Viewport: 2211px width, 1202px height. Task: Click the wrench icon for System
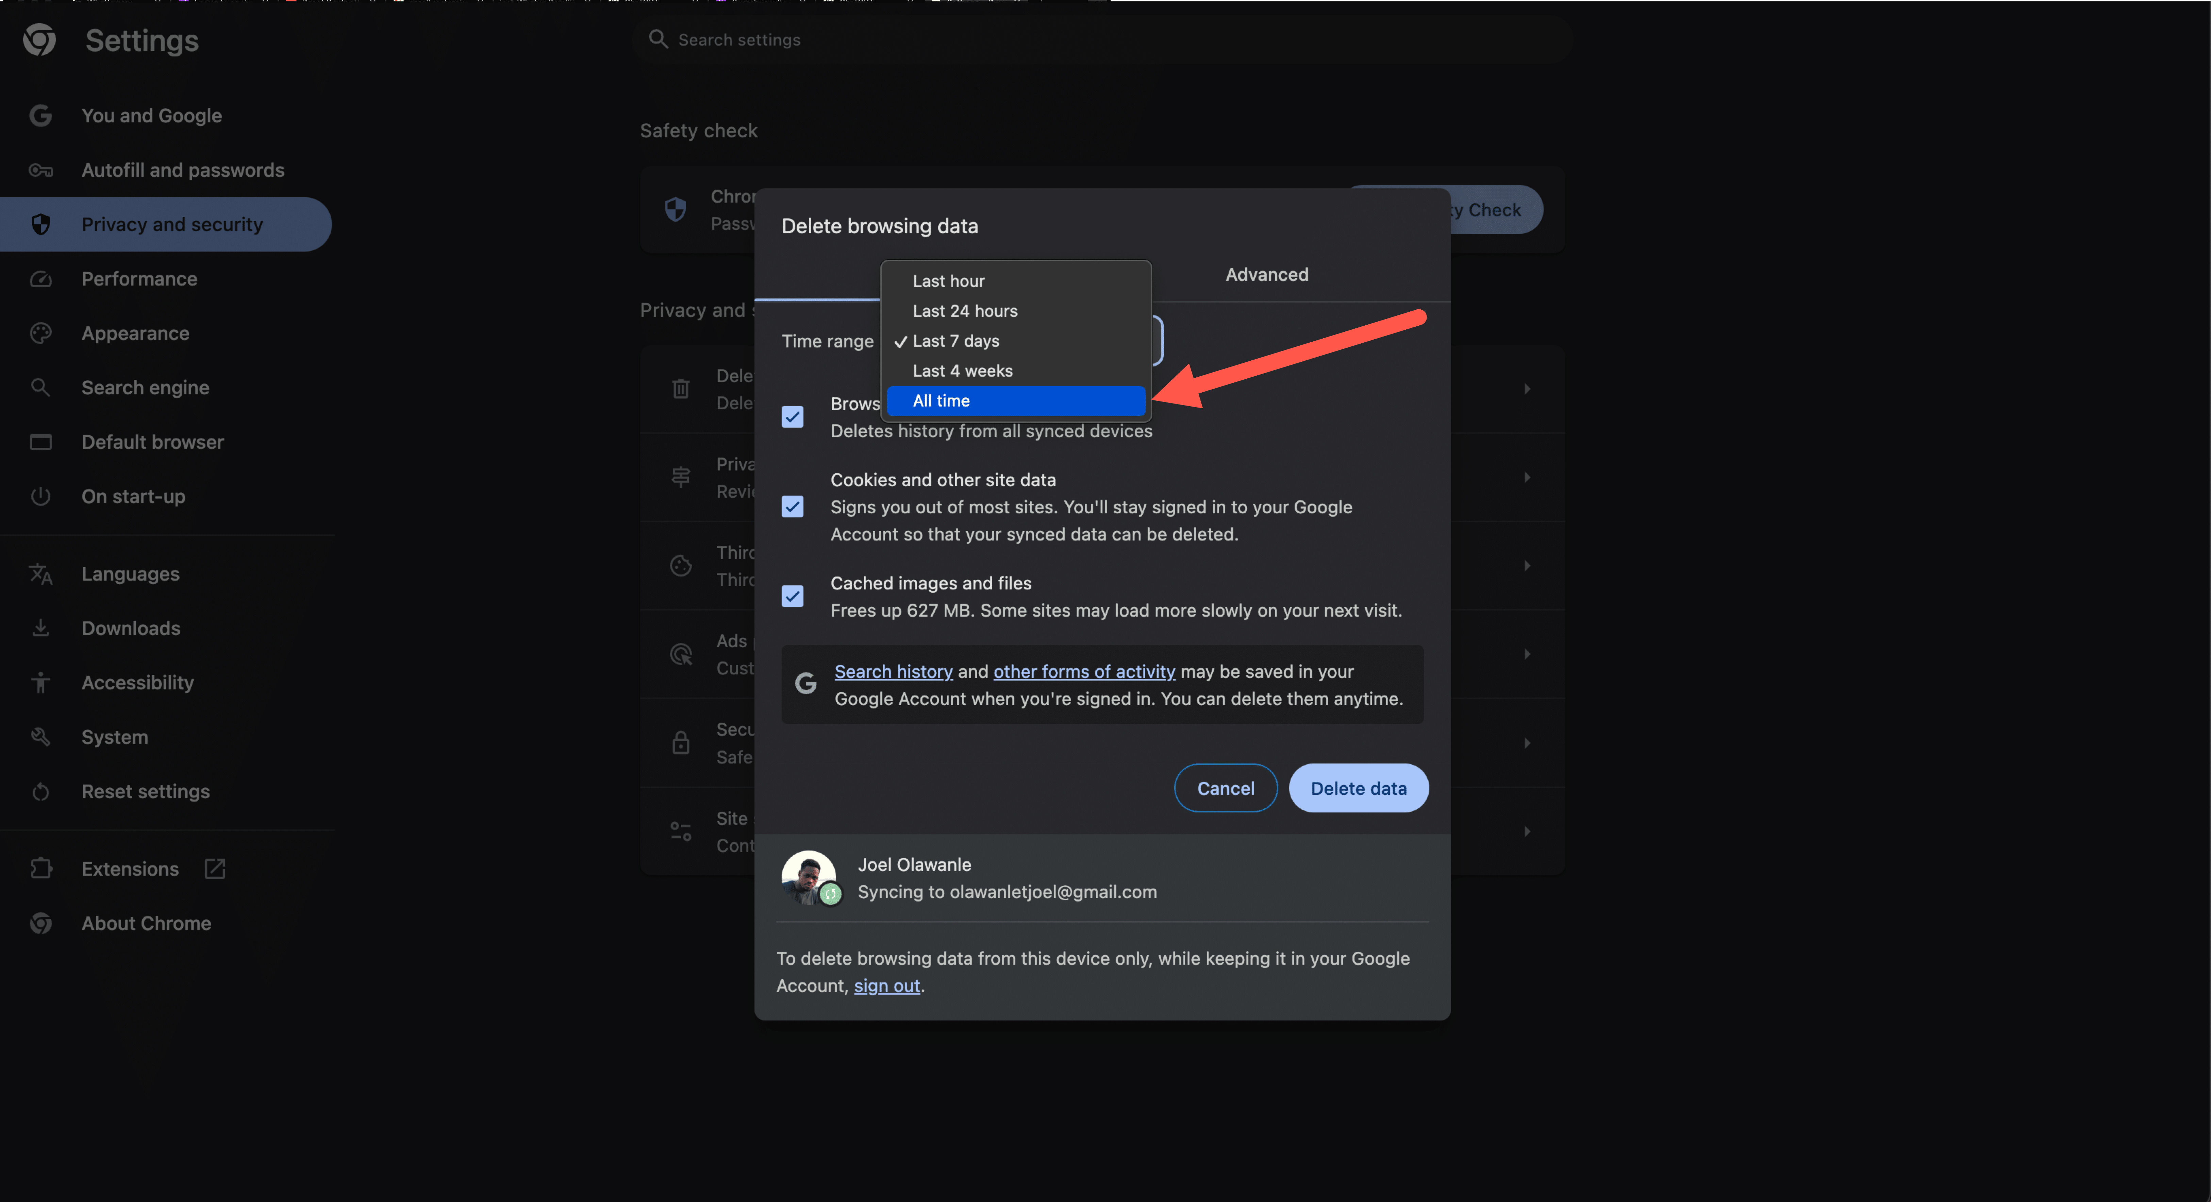tap(40, 736)
